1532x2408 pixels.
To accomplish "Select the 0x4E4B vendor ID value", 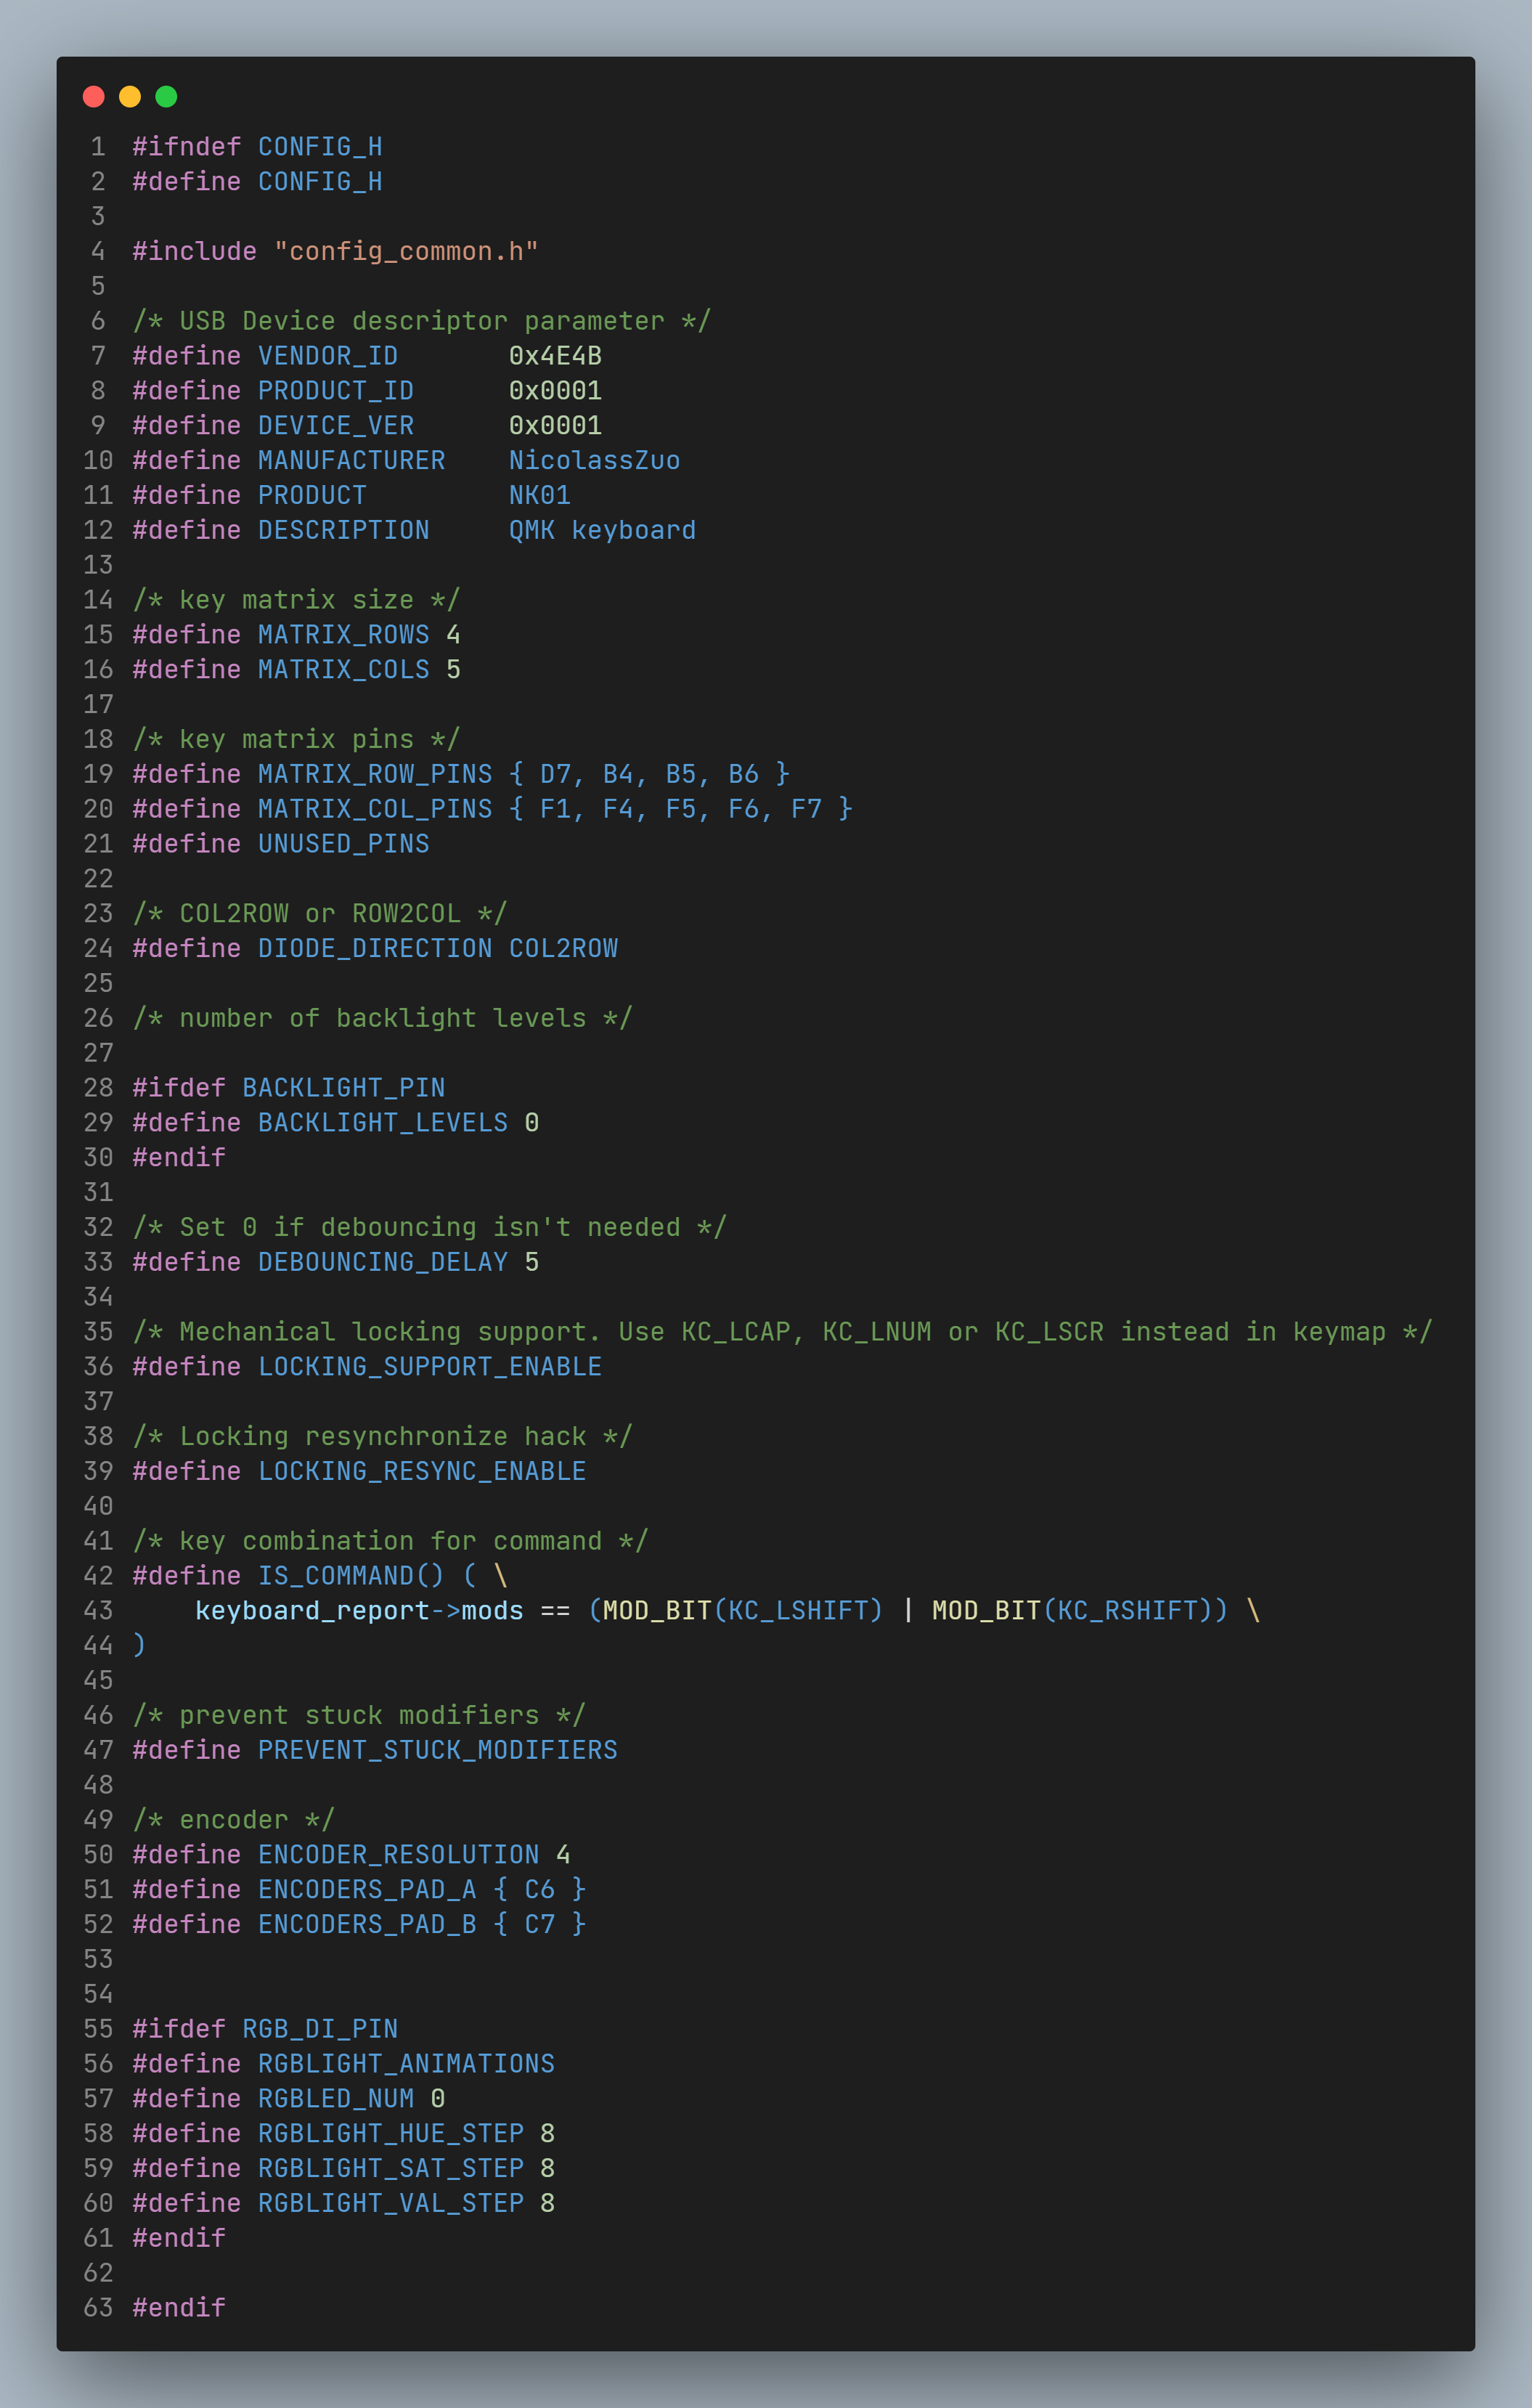I will [x=555, y=356].
